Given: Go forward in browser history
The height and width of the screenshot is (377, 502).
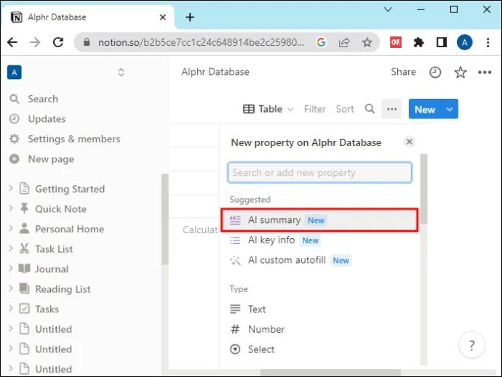Looking at the screenshot, I should coord(35,42).
